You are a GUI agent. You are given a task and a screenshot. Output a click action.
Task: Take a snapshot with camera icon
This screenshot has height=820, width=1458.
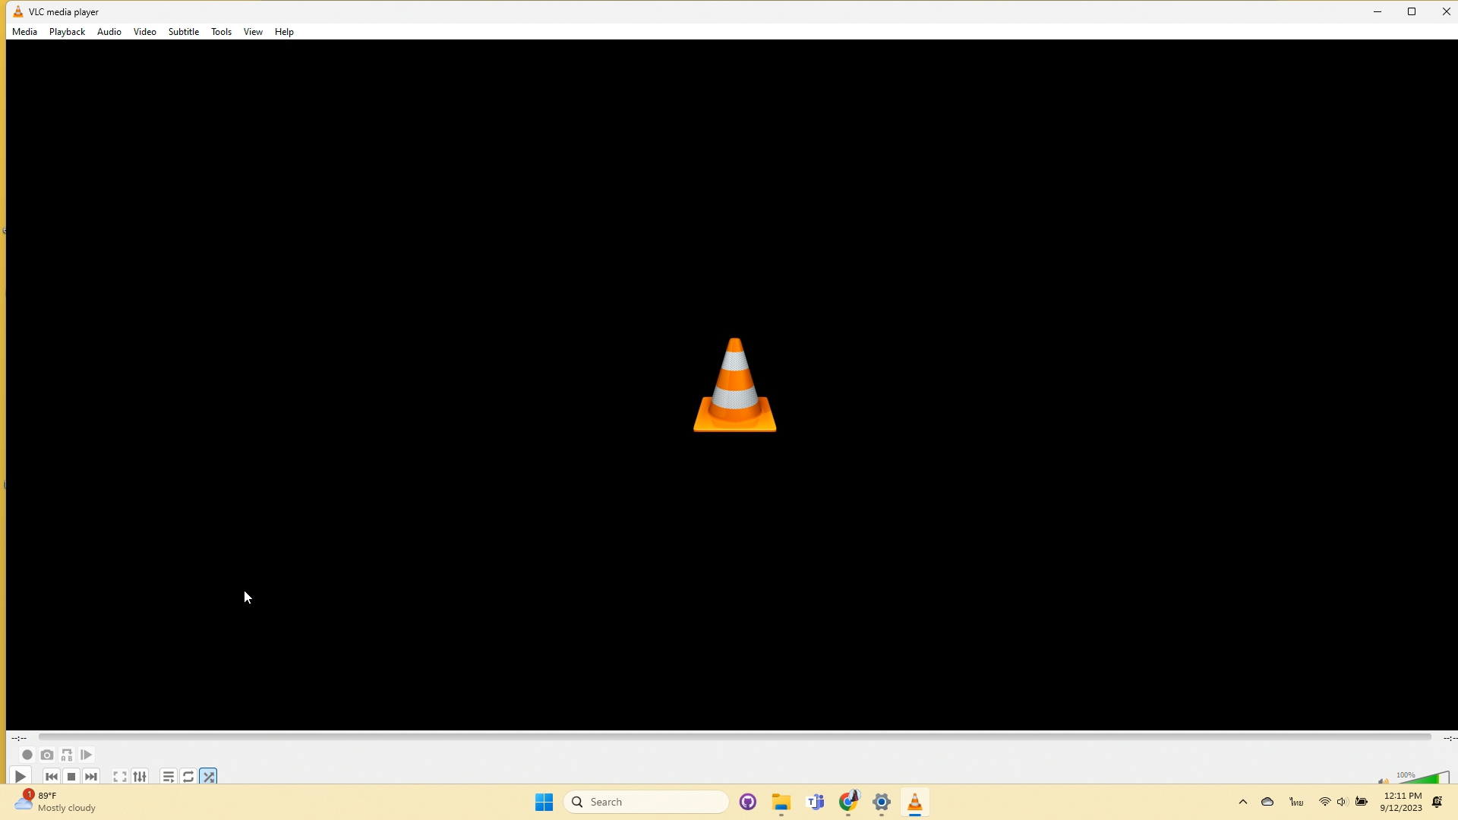click(47, 755)
